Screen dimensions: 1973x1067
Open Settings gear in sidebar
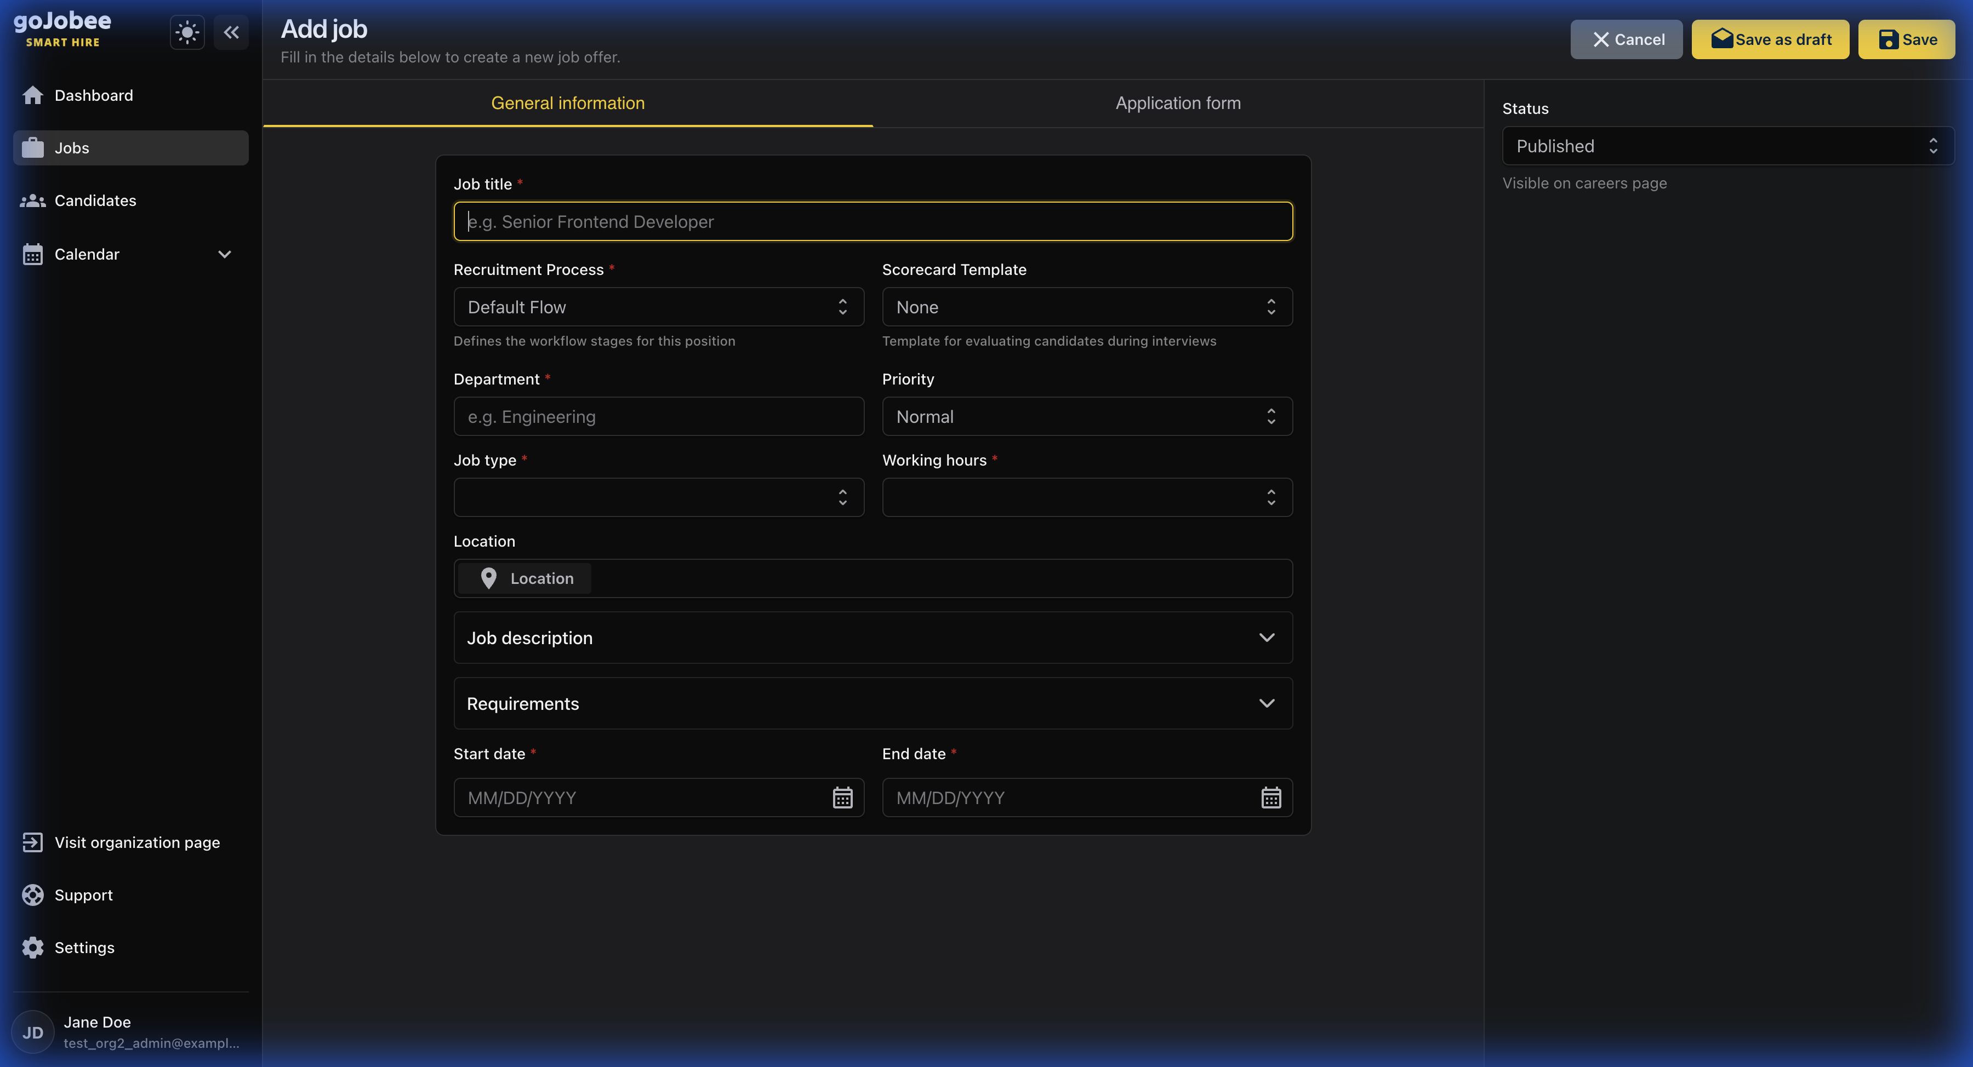pos(33,948)
